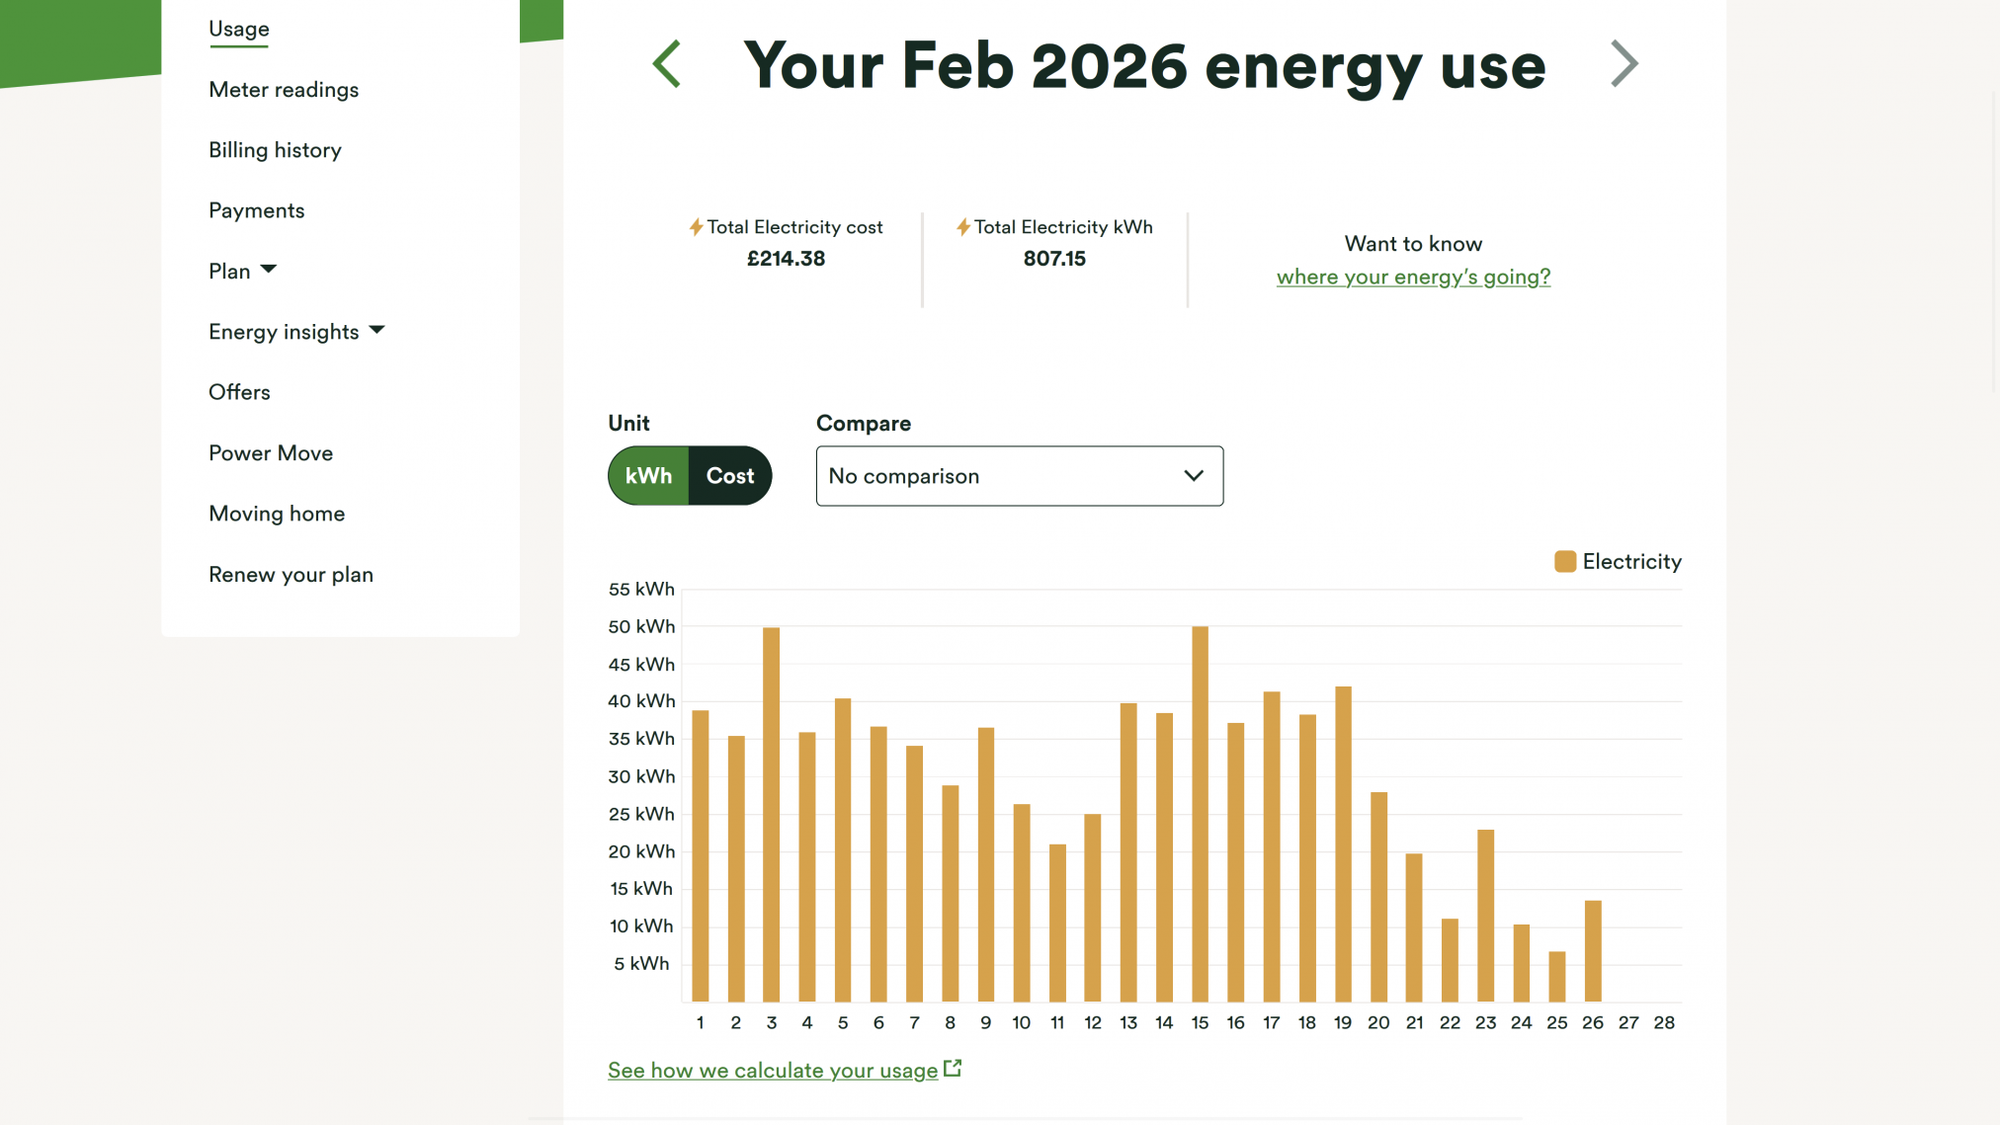Screen dimensions: 2000x1125
Task: Click lightning bolt icon beside Total Electricity kWh
Action: [962, 227]
